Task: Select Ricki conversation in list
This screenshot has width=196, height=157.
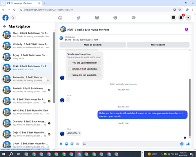Action: [x=26, y=68]
